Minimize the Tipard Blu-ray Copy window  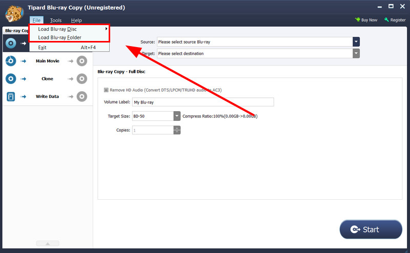tap(380, 7)
